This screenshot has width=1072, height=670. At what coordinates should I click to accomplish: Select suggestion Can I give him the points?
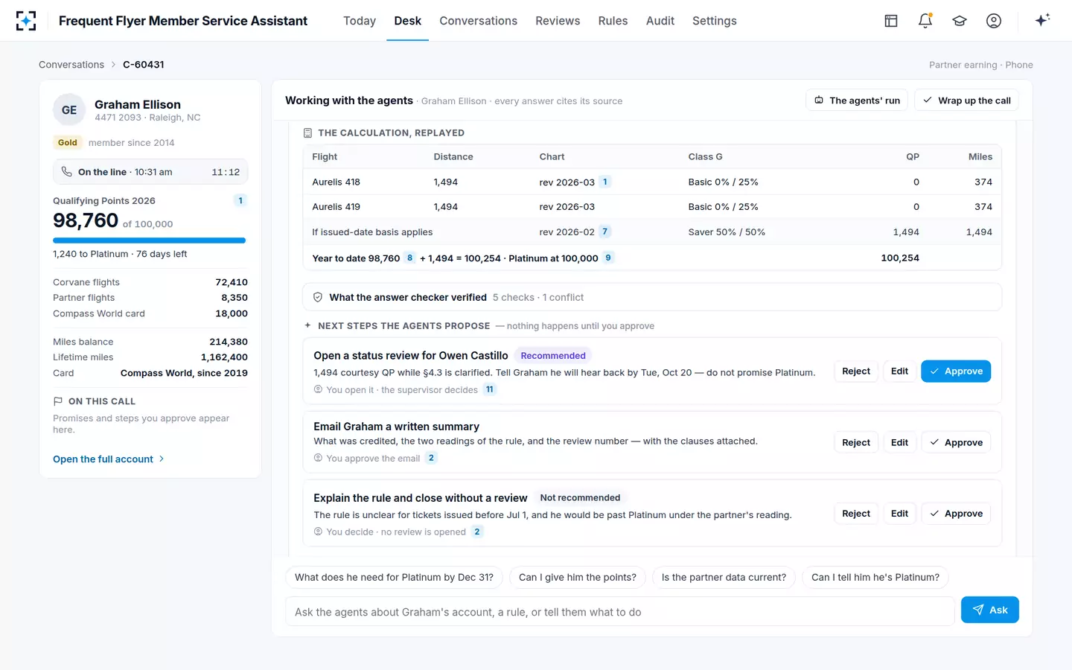click(x=578, y=577)
